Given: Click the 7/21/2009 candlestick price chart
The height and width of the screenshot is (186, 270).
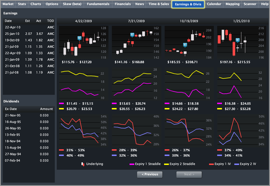Looking at the screenshot, I should coord(136,42).
